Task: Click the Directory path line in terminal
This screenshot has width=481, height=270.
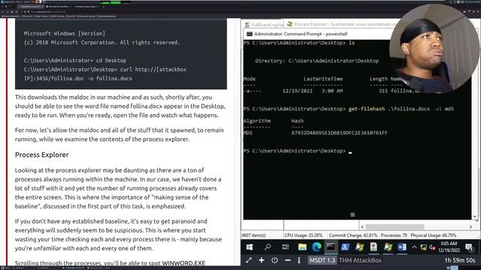Action: pos(317,61)
